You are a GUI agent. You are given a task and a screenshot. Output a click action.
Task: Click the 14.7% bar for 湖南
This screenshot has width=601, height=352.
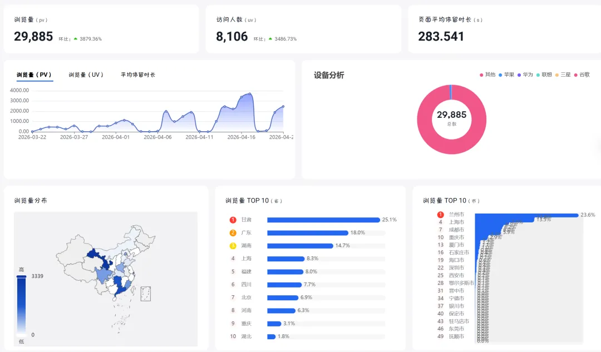point(300,246)
